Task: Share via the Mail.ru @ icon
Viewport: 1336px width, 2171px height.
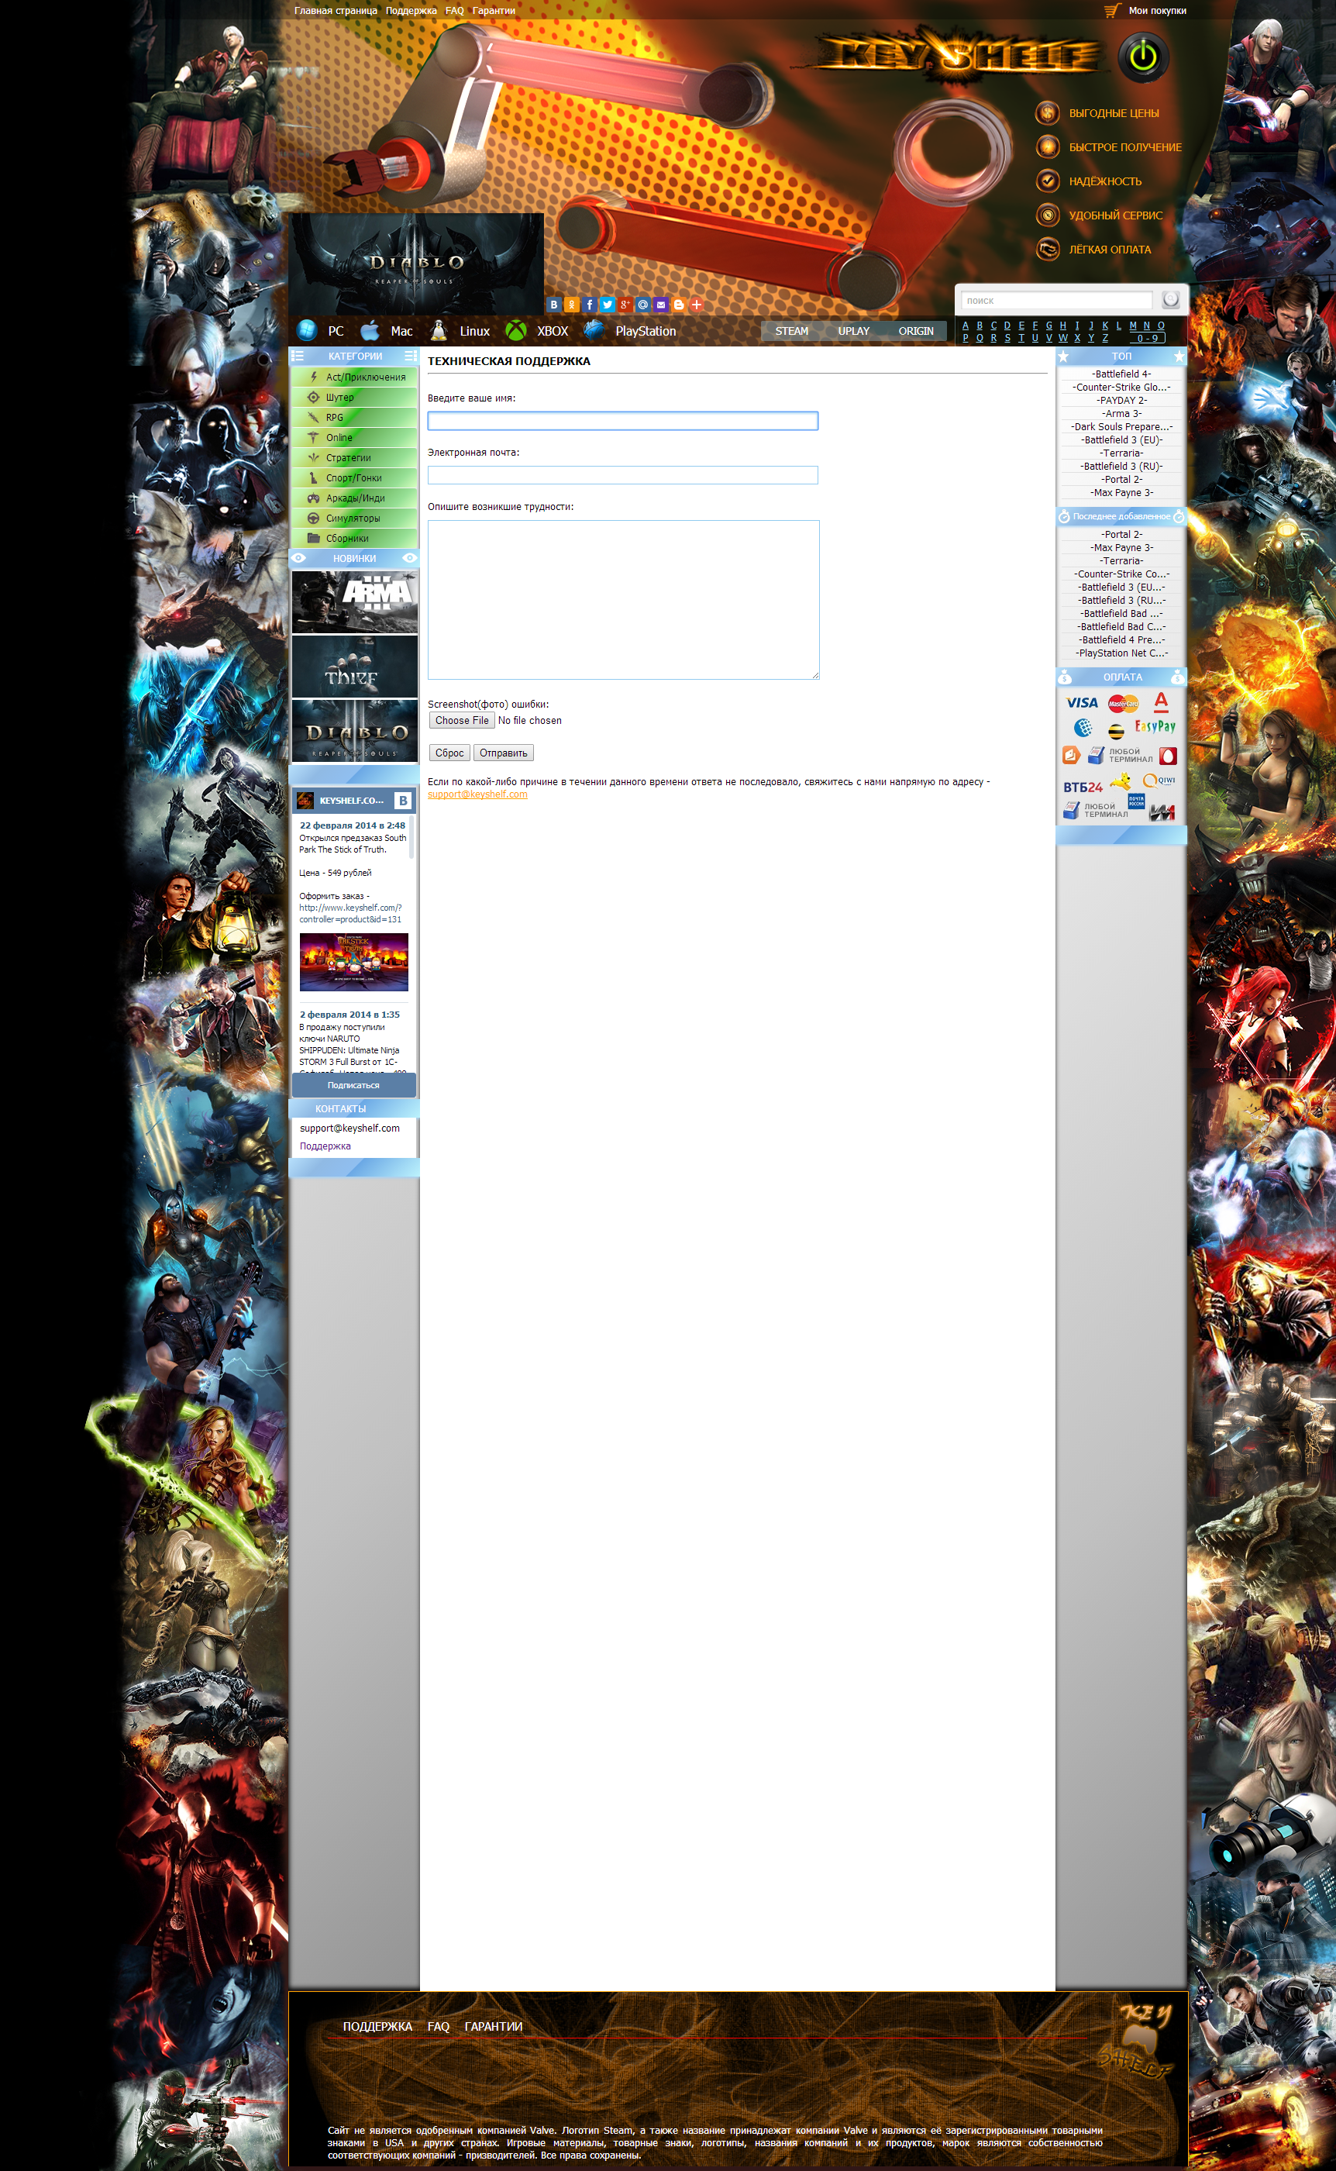Action: 643,305
